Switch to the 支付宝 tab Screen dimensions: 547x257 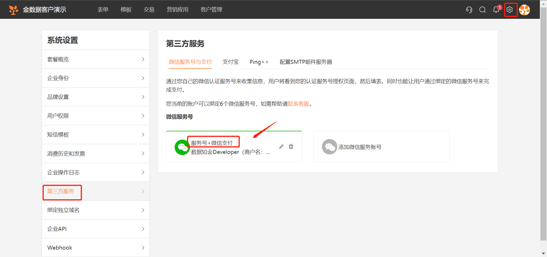tap(230, 62)
